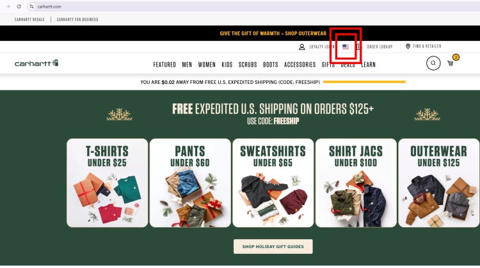
Task: Open the Order Lookup link
Action: pos(380,47)
